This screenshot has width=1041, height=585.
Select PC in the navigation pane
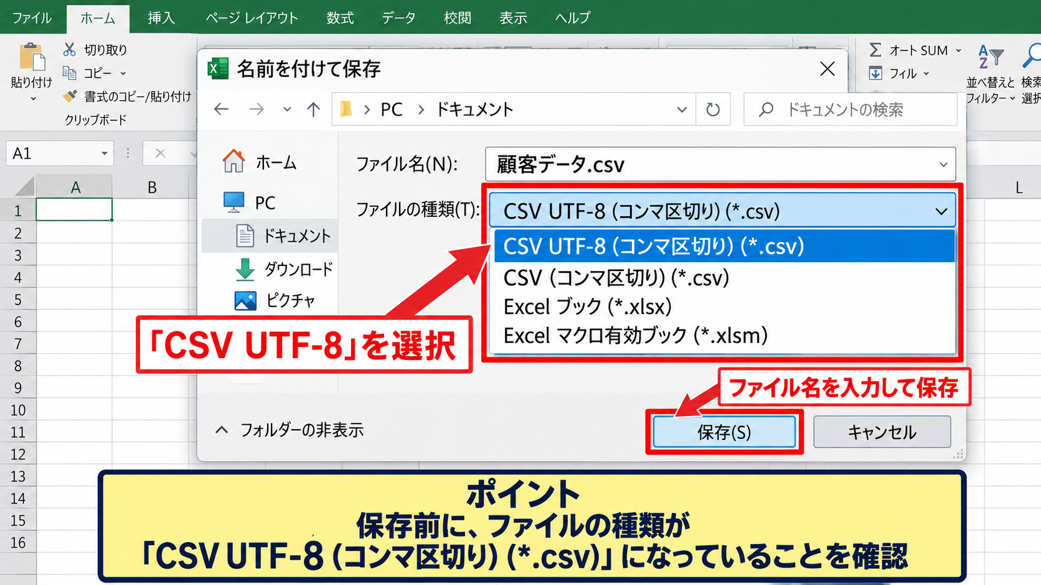click(x=249, y=202)
